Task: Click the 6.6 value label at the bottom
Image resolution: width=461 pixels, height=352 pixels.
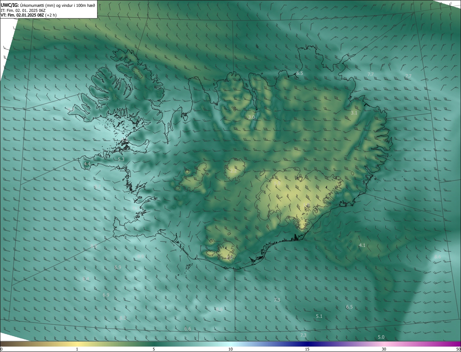Action: click(x=188, y=329)
